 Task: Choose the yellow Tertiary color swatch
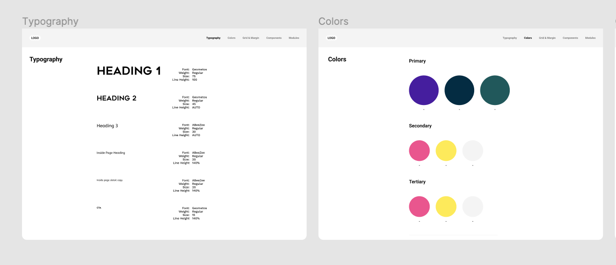pos(446,206)
